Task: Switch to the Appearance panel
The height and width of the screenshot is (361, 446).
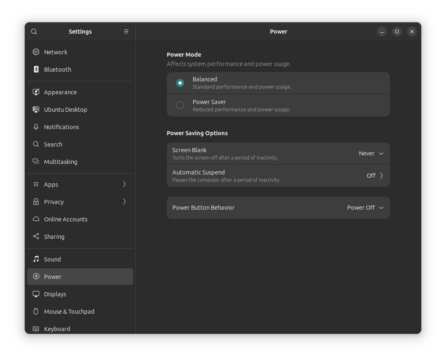Action: click(x=60, y=92)
